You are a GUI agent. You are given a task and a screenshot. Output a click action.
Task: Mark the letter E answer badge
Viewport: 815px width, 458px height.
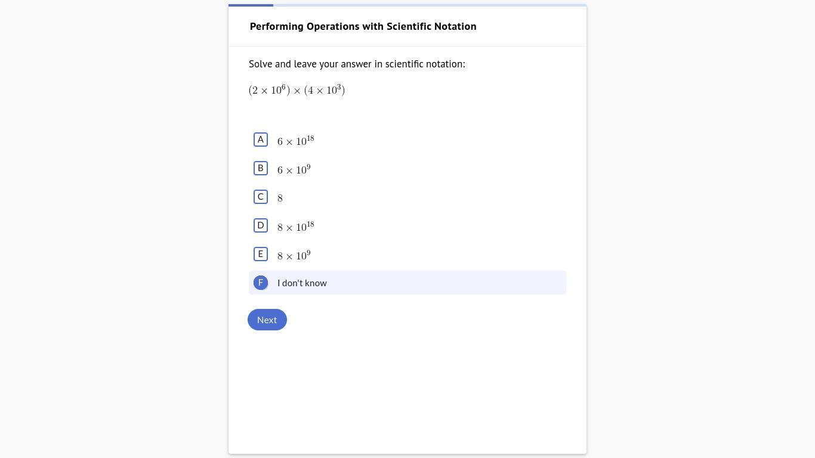pyautogui.click(x=261, y=254)
